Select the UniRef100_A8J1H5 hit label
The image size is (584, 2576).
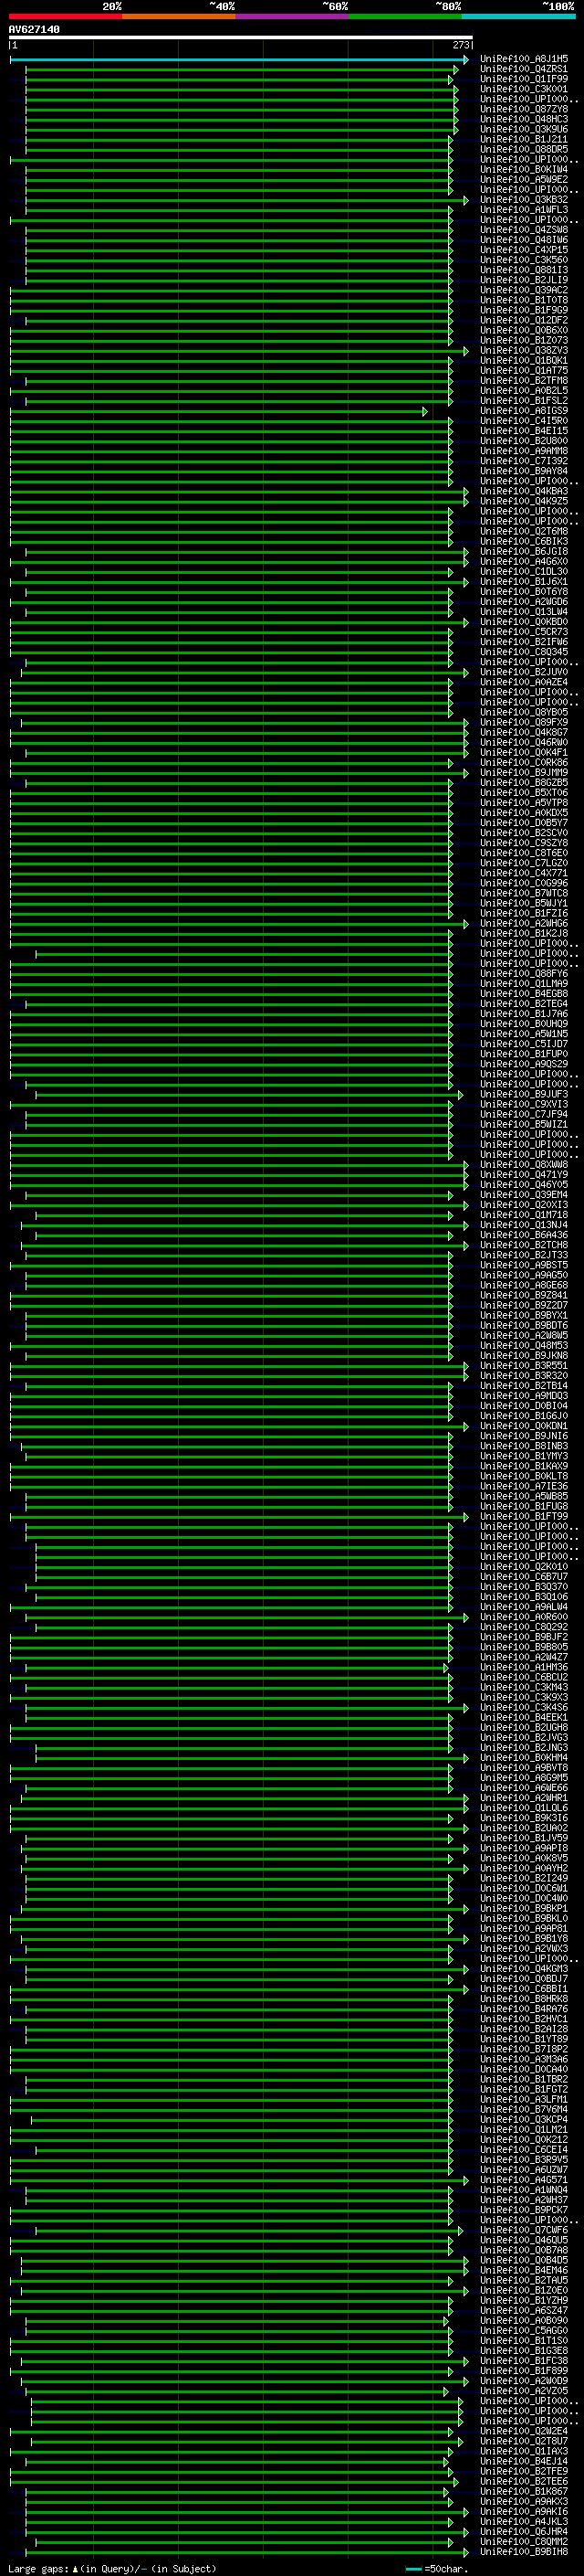(524, 59)
